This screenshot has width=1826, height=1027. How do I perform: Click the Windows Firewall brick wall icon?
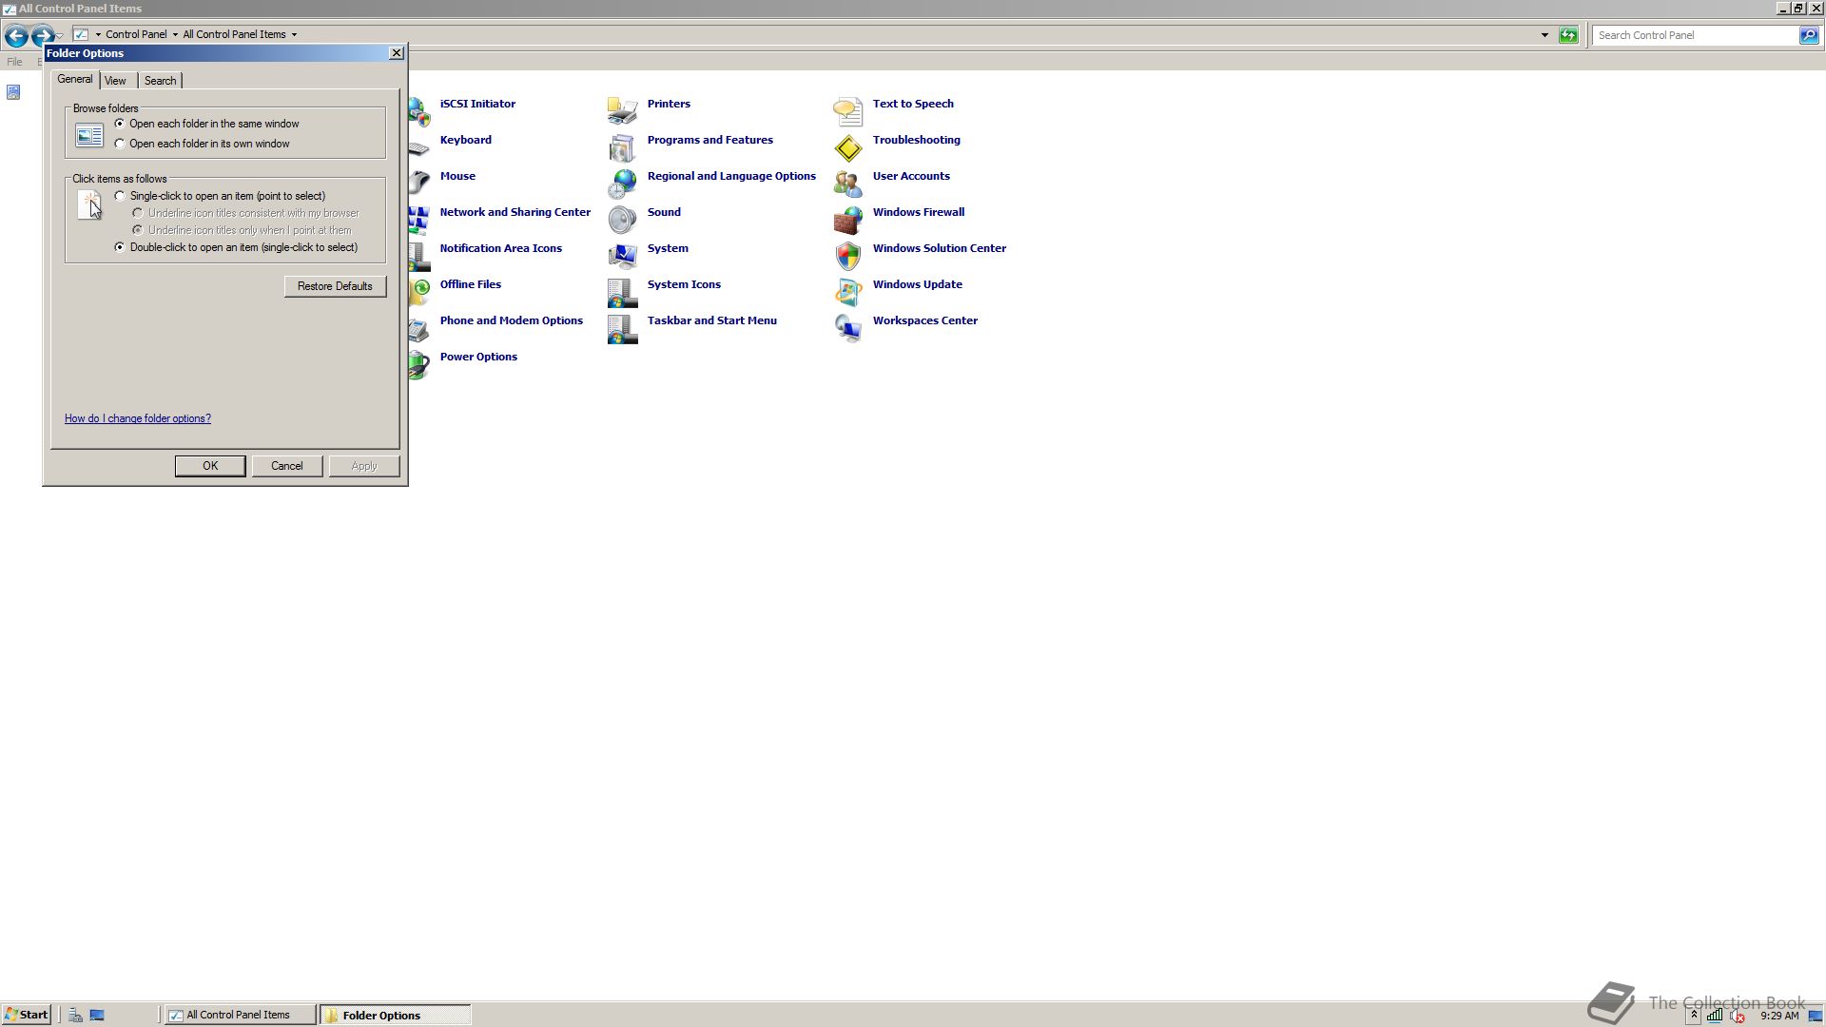tap(847, 220)
